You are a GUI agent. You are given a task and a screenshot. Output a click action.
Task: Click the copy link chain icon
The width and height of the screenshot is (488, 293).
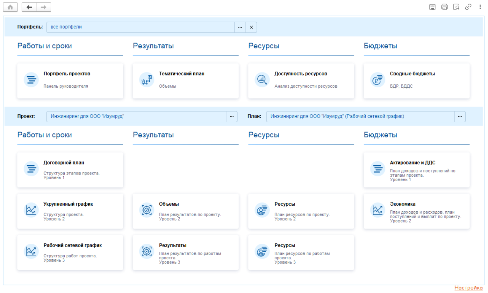pos(468,7)
